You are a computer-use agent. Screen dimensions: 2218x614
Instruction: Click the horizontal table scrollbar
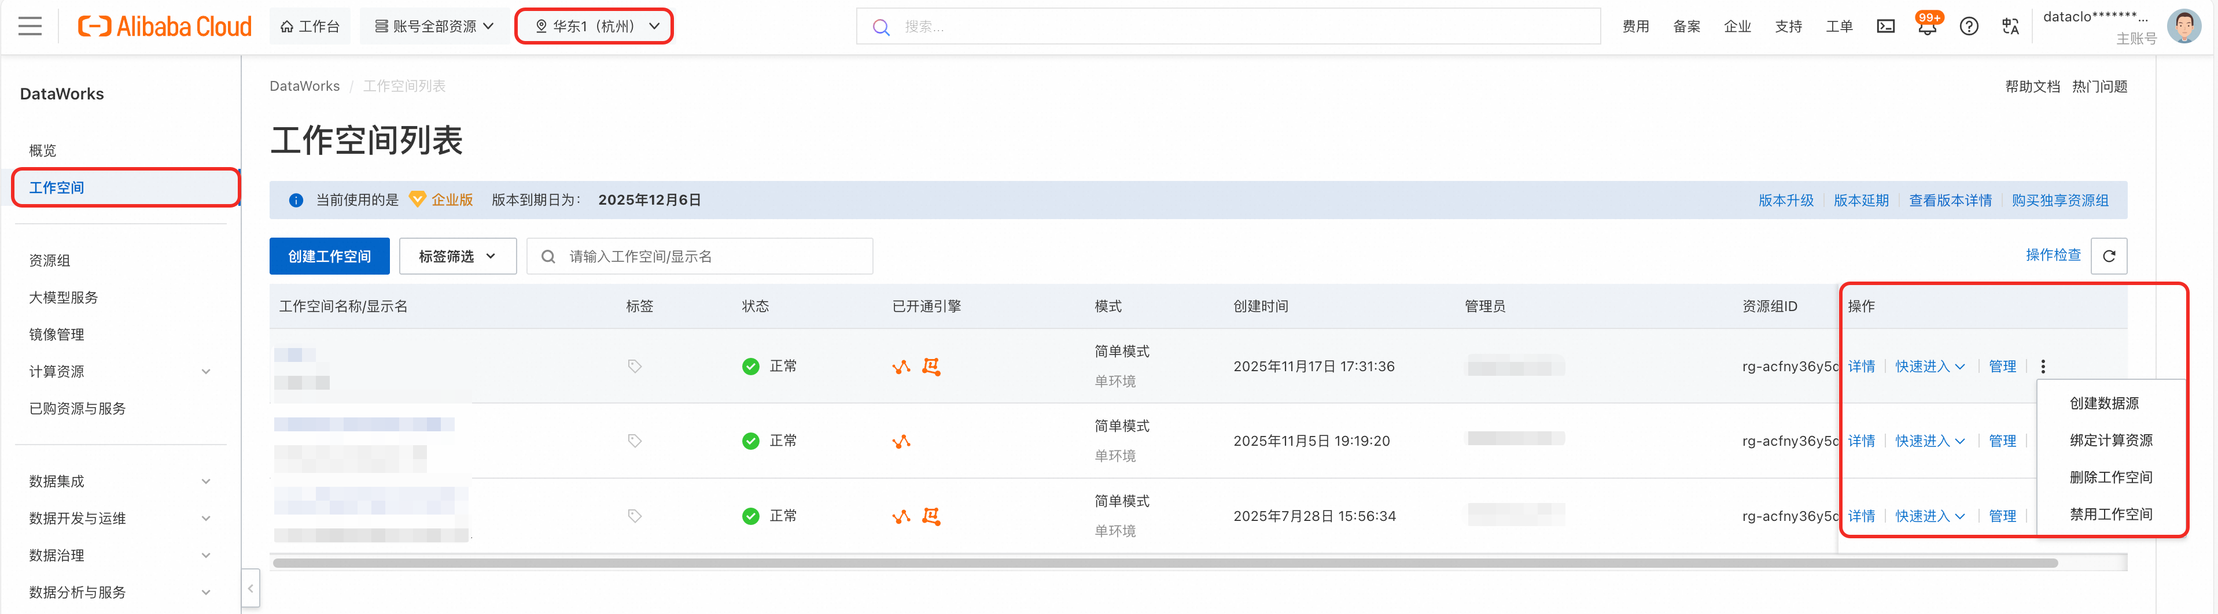tap(1165, 563)
